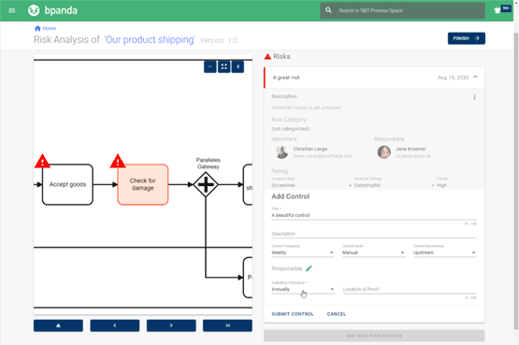Click the 'High' priority value
The height and width of the screenshot is (345, 519).
point(441,185)
